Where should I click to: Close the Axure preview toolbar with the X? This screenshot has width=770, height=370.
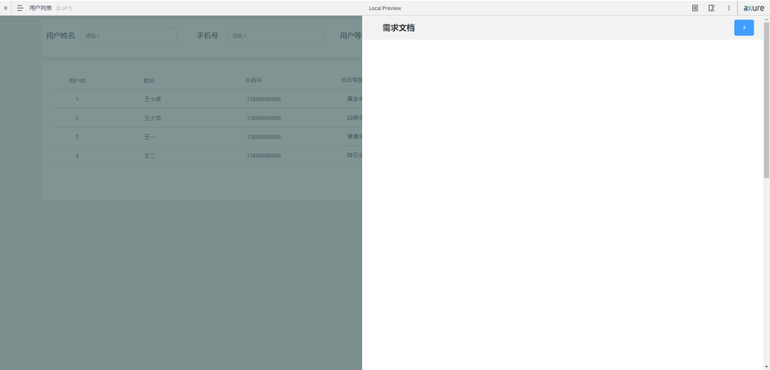[6, 8]
